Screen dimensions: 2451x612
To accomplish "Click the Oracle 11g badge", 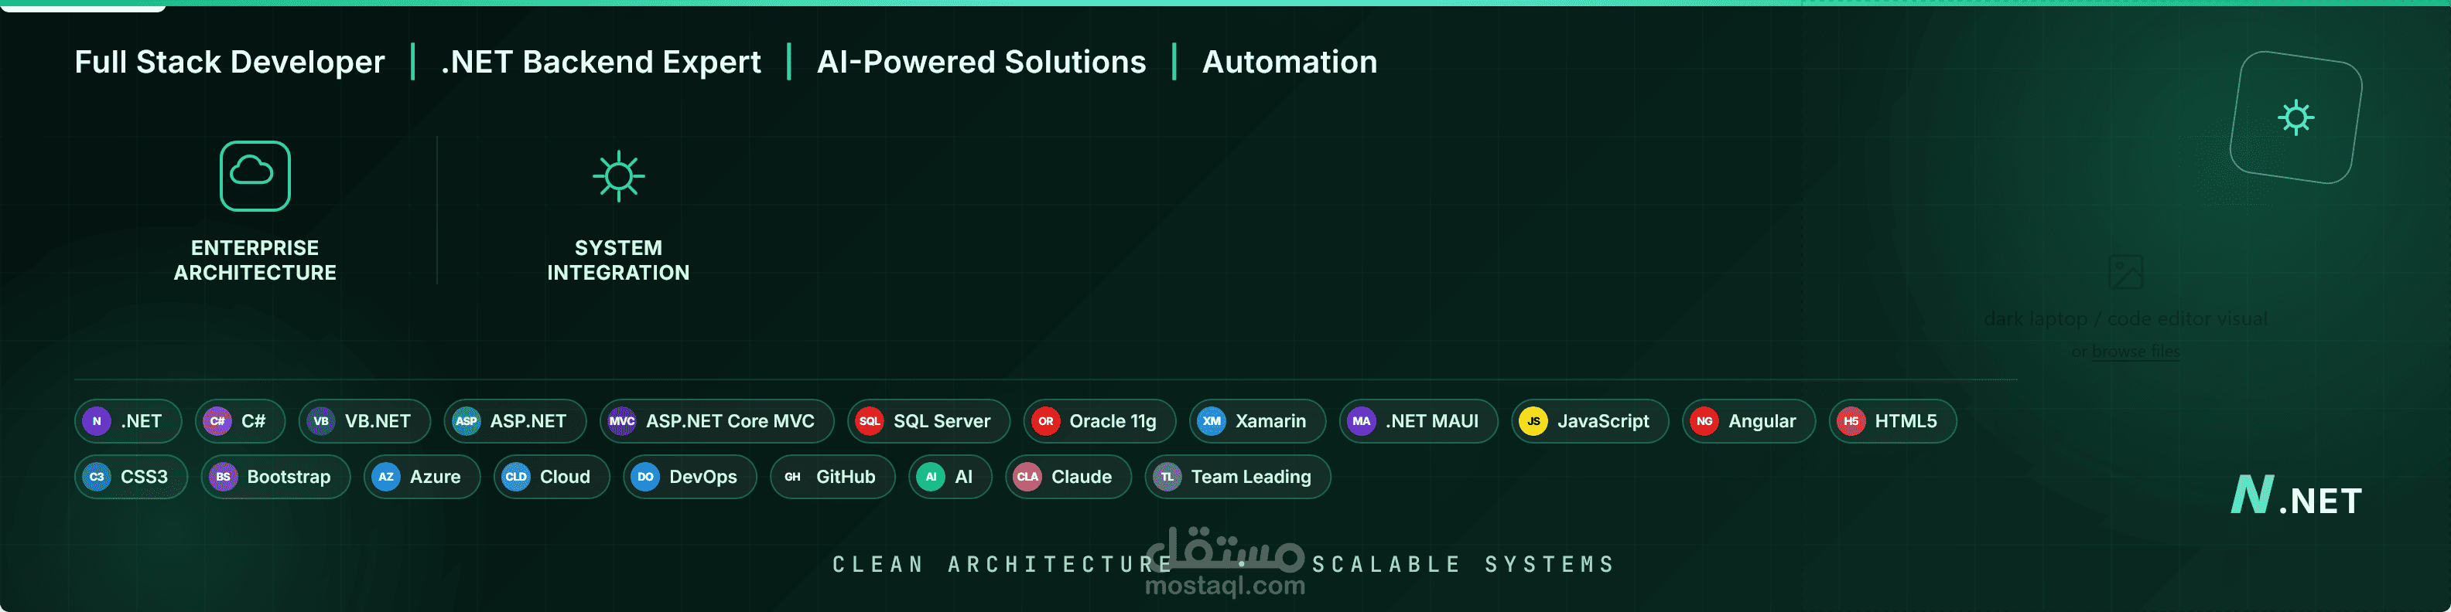I will coord(1100,421).
